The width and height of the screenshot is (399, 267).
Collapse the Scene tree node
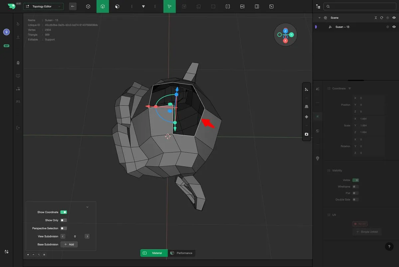[319, 18]
